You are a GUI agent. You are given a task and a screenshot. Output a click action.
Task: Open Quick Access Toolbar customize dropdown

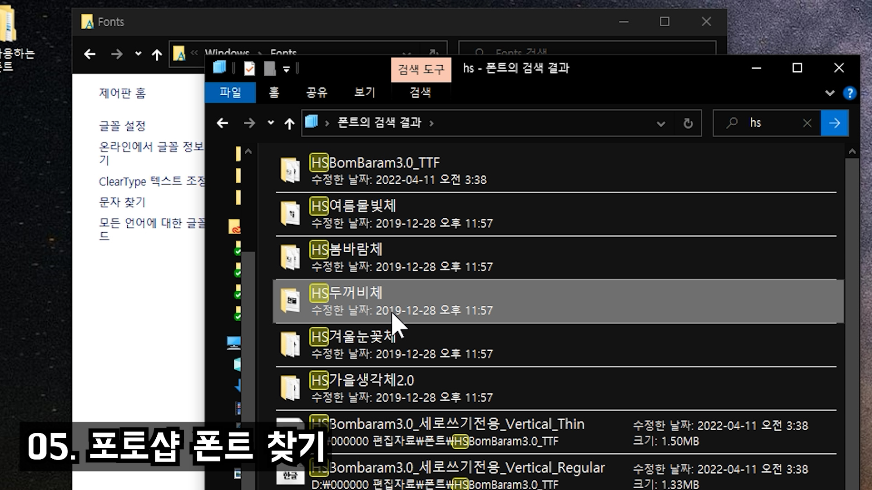[x=286, y=69]
